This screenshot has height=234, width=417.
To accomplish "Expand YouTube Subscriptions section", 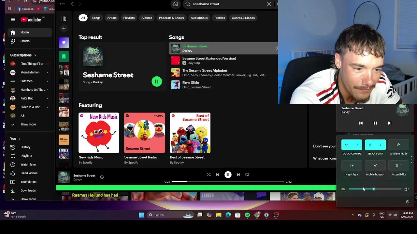I will pyautogui.click(x=23, y=55).
